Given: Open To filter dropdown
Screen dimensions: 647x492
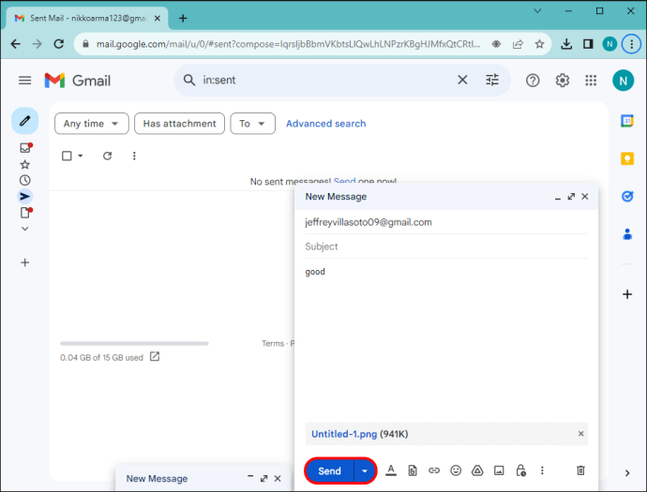Looking at the screenshot, I should pos(252,124).
